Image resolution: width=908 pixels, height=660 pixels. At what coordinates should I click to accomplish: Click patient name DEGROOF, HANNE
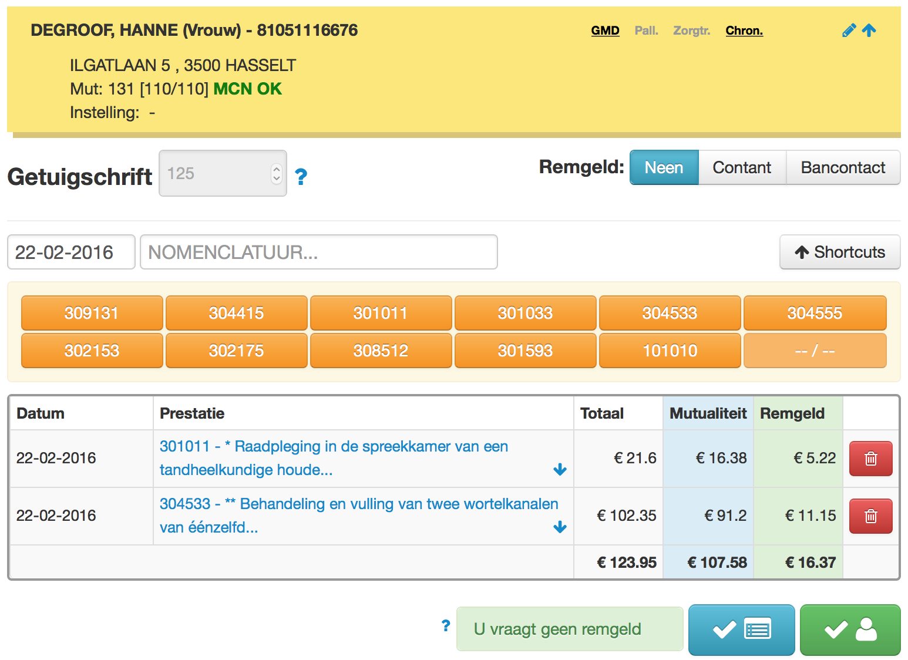click(x=105, y=31)
